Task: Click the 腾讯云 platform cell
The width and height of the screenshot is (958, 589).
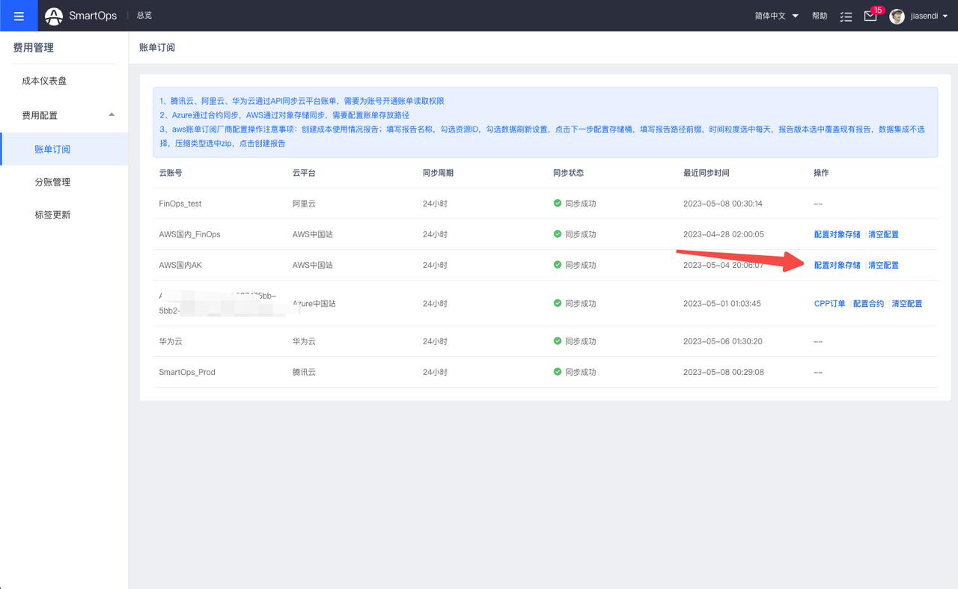Action: click(x=304, y=372)
